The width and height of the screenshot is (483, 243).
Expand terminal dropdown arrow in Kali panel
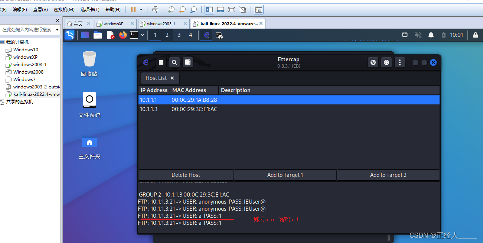[x=143, y=35]
